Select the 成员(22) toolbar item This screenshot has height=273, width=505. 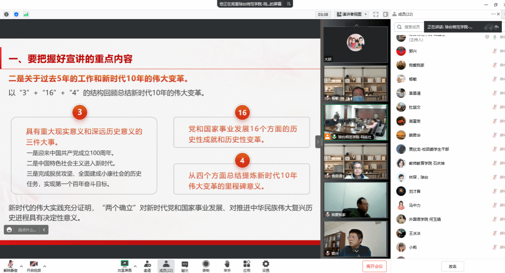point(166,266)
